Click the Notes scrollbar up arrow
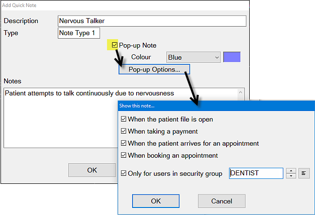Image resolution: width=315 pixels, height=215 pixels. coord(241,92)
